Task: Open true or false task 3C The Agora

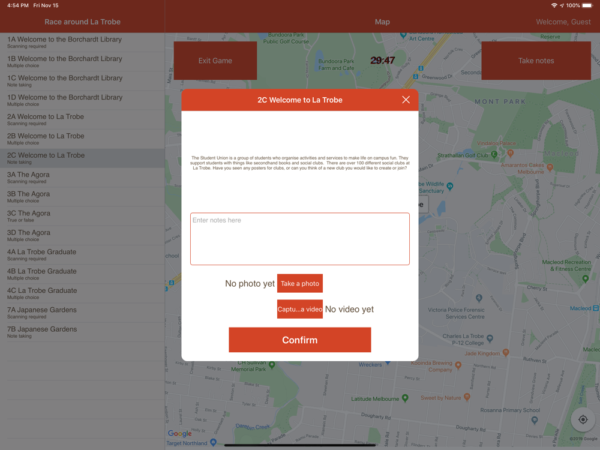Action: [82, 216]
